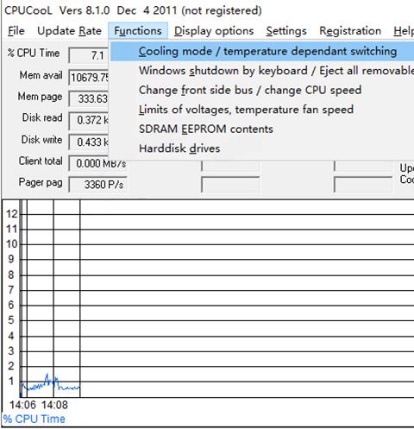Click the Pager pag 3360 P/s field

point(98,185)
